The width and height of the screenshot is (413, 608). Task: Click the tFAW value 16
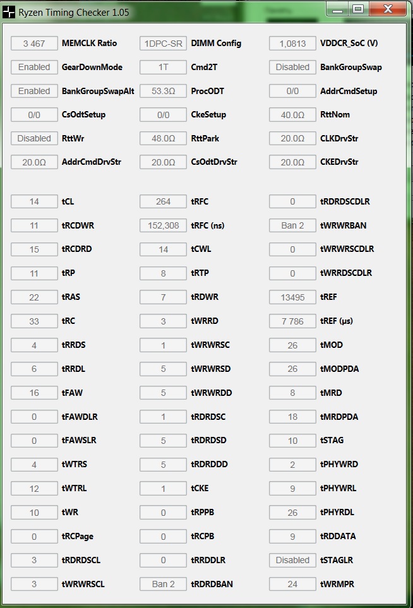point(34,393)
